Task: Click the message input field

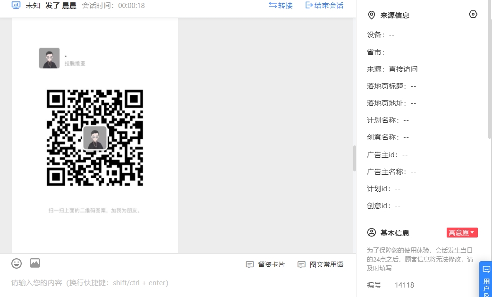Action: tap(178, 283)
